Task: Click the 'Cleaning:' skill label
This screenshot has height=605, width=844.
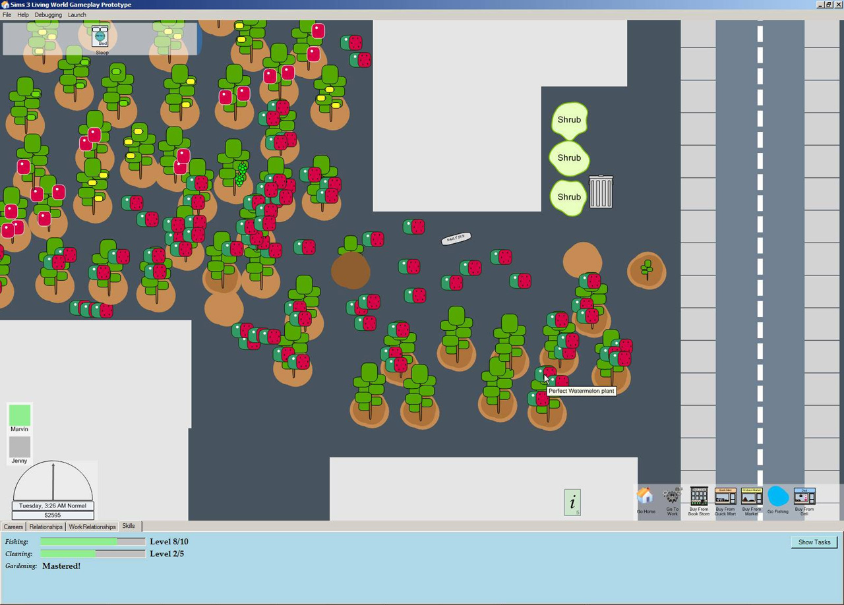Action: (18, 554)
